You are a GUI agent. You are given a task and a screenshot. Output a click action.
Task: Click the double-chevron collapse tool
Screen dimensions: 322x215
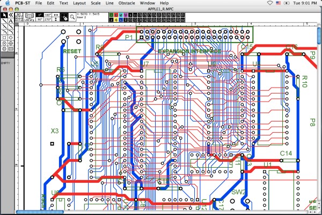(x=11, y=15)
